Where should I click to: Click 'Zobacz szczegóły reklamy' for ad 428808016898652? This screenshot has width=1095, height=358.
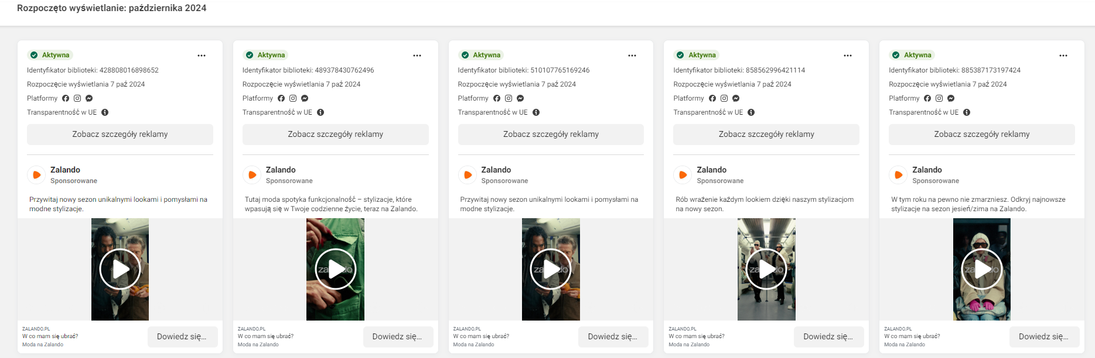pyautogui.click(x=120, y=135)
